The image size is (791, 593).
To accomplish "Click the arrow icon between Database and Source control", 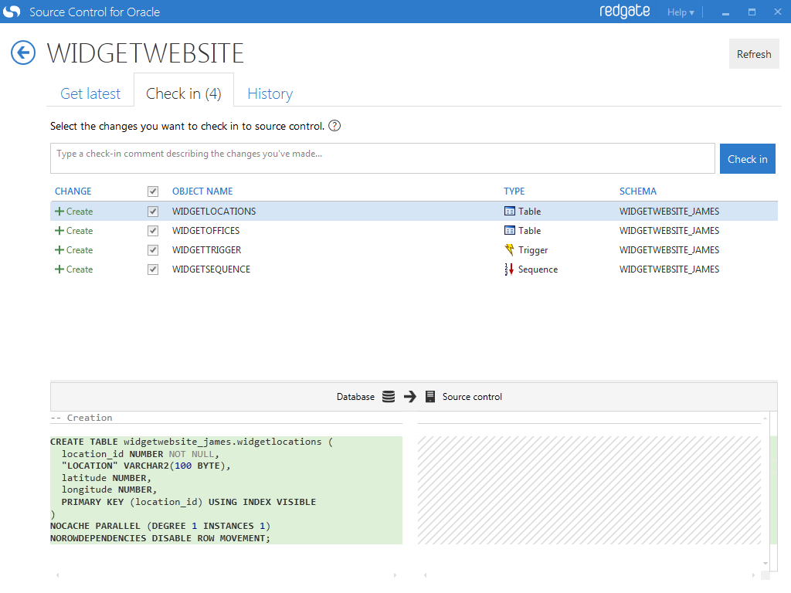I will (x=410, y=396).
